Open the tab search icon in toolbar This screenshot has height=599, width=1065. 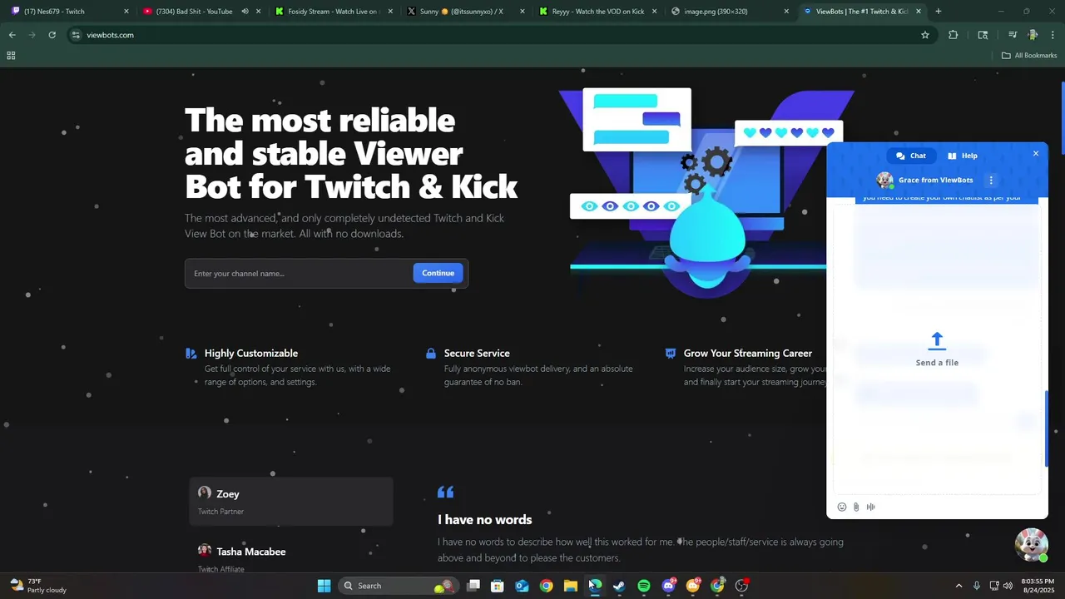coord(983,35)
